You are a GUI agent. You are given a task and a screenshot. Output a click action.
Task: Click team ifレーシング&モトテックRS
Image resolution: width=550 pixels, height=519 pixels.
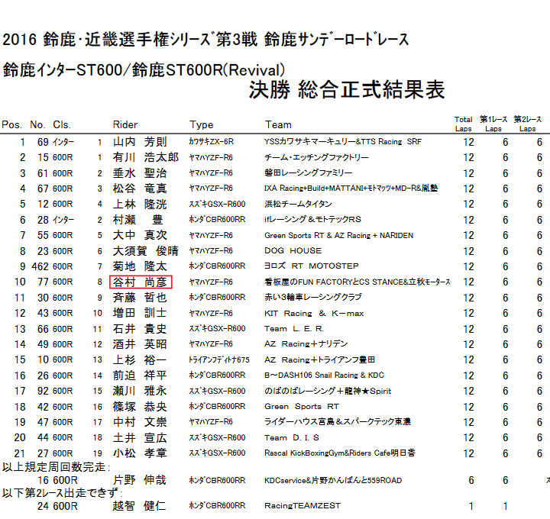[x=312, y=219]
